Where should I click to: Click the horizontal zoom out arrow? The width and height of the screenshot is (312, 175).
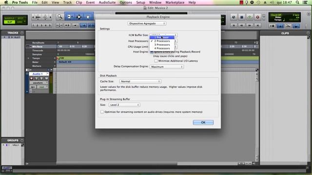(x=33, y=17)
